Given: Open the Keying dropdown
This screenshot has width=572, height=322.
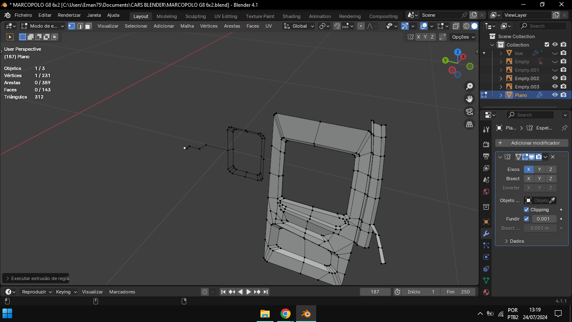Looking at the screenshot, I should click(66, 292).
